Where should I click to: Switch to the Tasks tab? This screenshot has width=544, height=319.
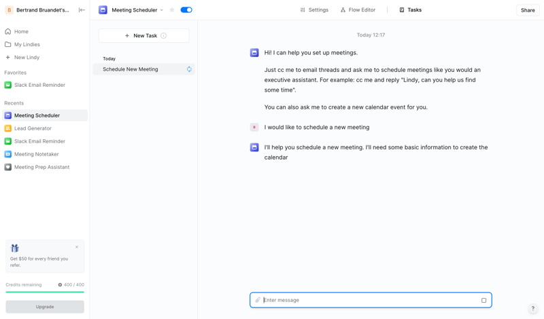tap(411, 10)
